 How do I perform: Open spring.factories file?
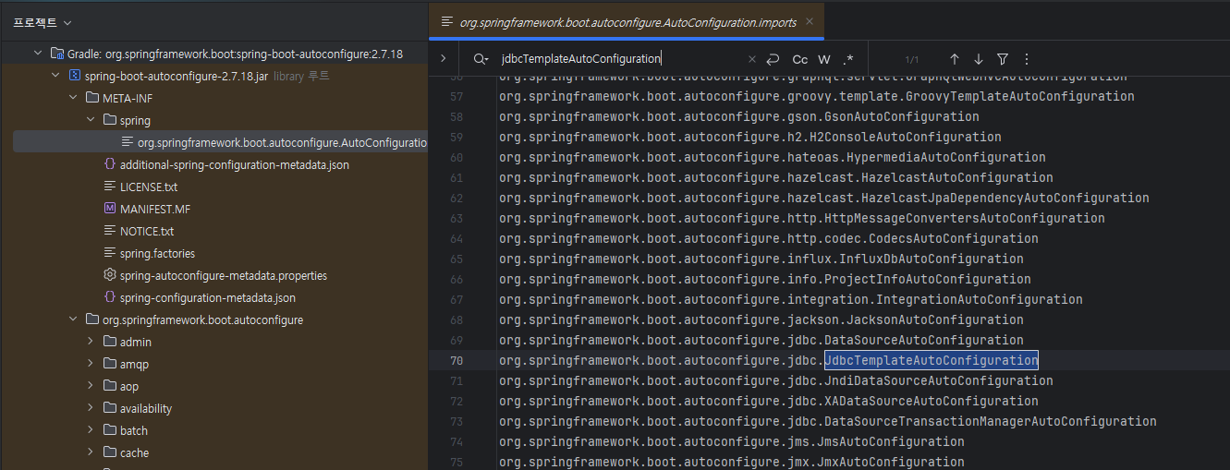coord(157,253)
